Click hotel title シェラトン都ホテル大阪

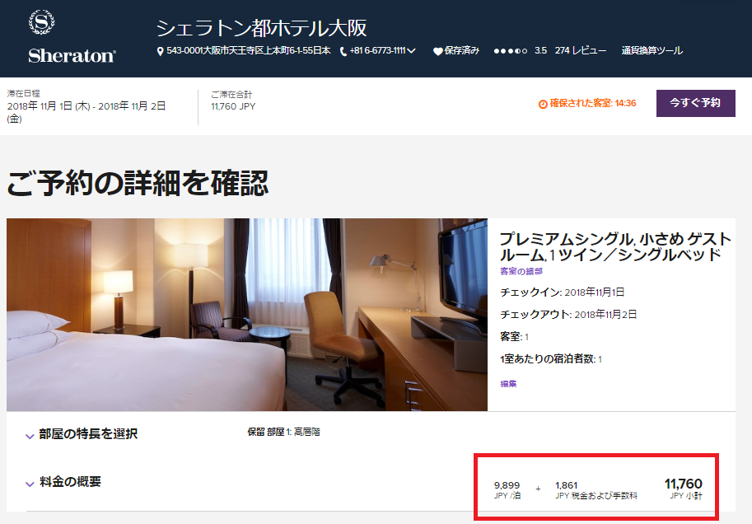coord(262,28)
